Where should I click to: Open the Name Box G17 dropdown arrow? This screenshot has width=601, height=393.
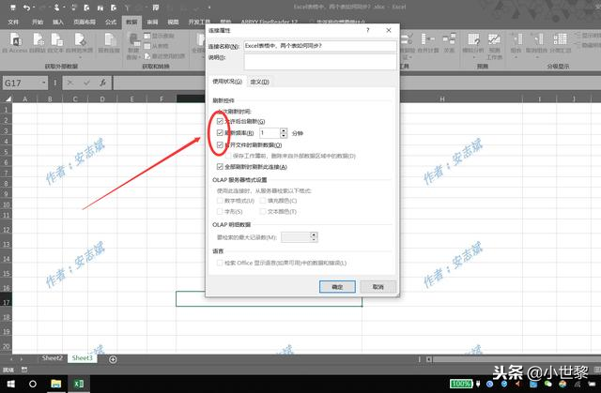44,83
